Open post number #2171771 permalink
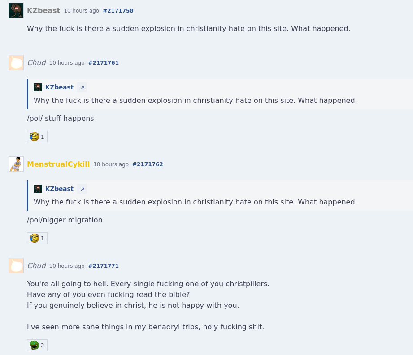 click(103, 266)
